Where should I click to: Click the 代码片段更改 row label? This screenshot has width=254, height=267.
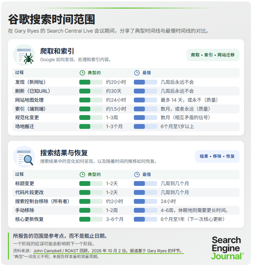[x=30, y=192]
